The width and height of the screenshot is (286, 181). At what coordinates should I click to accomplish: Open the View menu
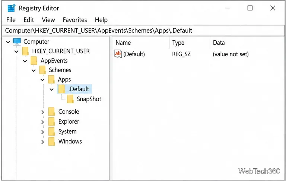(x=48, y=20)
